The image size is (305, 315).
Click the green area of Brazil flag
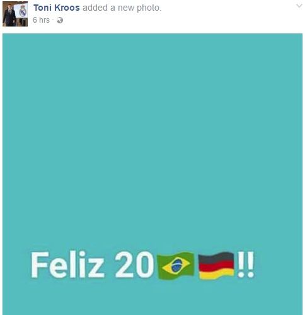point(164,273)
